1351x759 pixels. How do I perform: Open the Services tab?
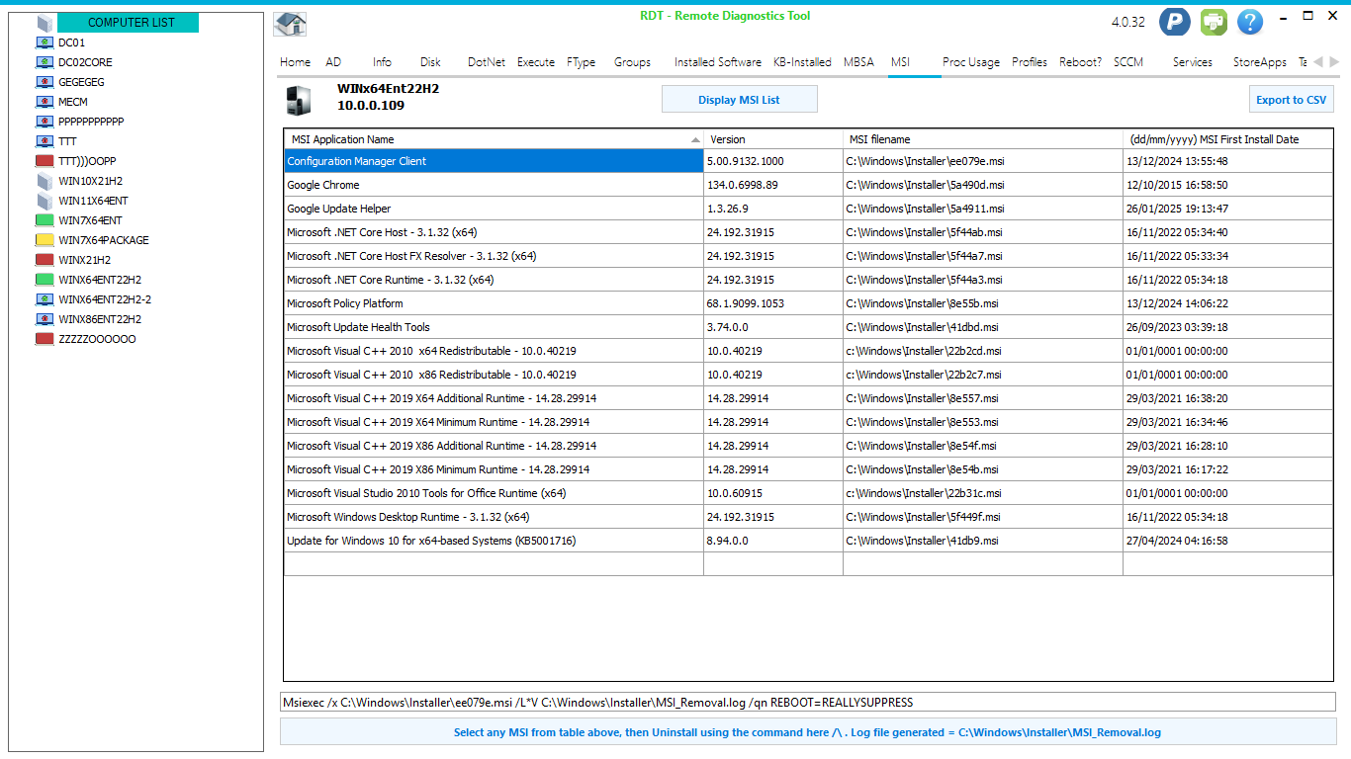(1193, 62)
